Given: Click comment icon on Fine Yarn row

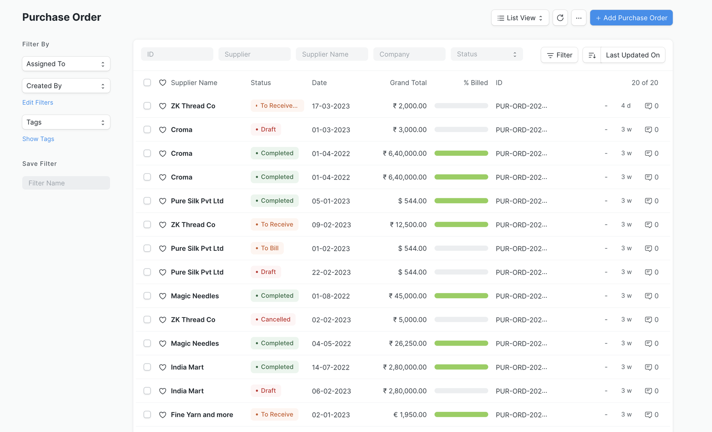Looking at the screenshot, I should (648, 415).
